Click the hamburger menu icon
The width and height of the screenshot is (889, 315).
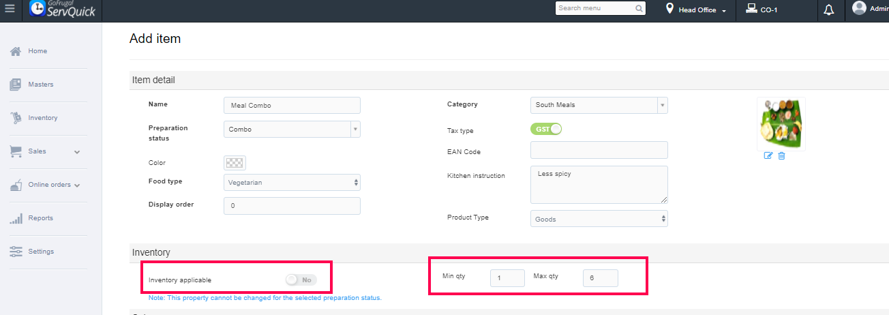10,9
